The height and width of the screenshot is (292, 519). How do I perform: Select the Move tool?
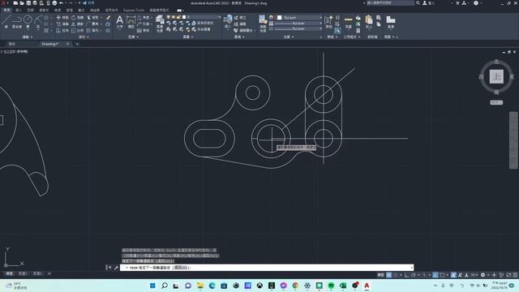62,18
